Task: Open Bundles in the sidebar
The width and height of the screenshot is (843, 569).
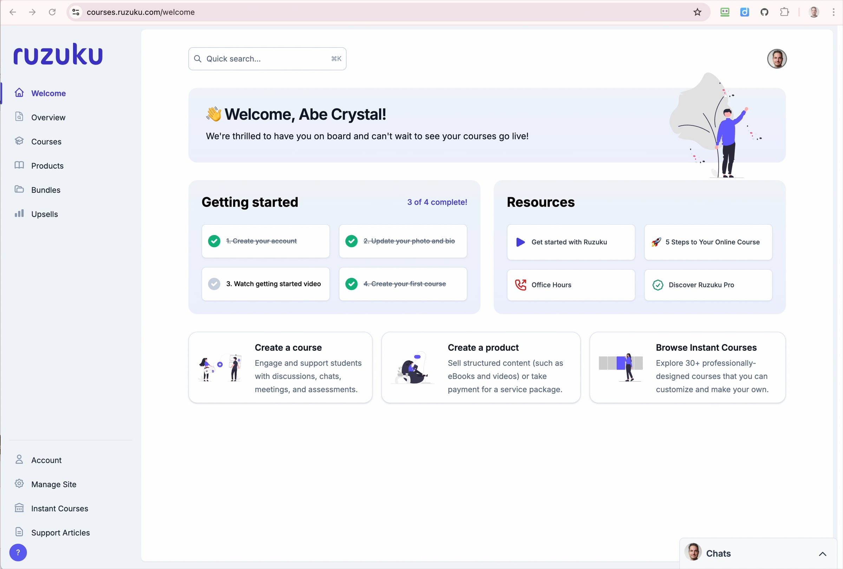Action: (46, 190)
